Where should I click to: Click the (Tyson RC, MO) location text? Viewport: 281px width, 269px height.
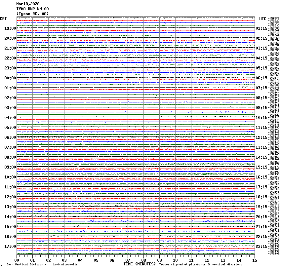[32, 14]
